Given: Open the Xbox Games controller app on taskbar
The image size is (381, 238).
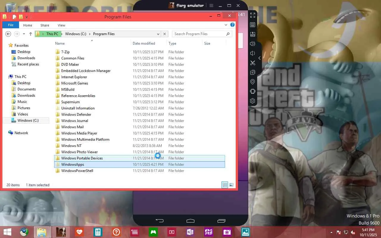Looking at the screenshot, I should 154,232.
